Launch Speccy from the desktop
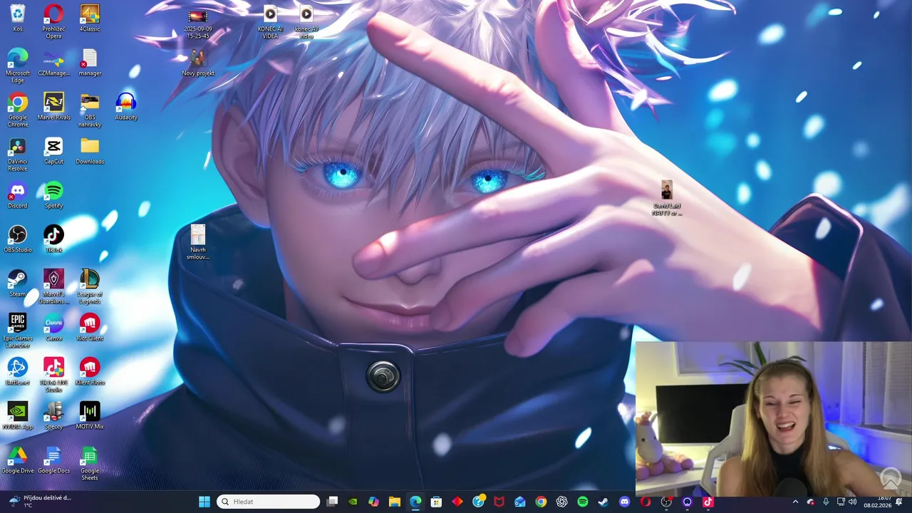The height and width of the screenshot is (513, 912). [x=53, y=416]
